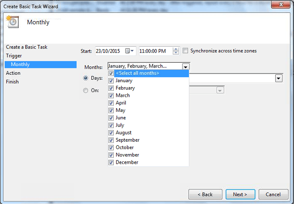The width and height of the screenshot is (294, 204).
Task: Increase the start time with up spinner
Action: (x=176, y=49)
